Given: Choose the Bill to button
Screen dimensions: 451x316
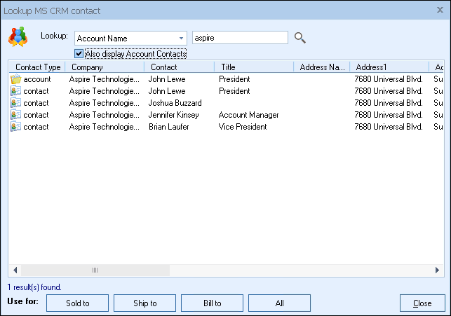Looking at the screenshot, I should click(212, 303).
